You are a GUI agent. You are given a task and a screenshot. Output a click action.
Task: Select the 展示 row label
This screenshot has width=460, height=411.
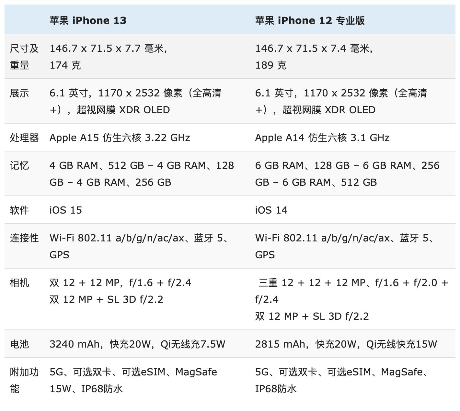pos(19,93)
